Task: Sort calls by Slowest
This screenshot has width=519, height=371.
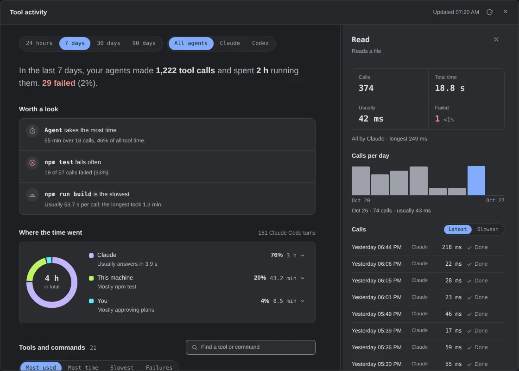Action: [487, 229]
